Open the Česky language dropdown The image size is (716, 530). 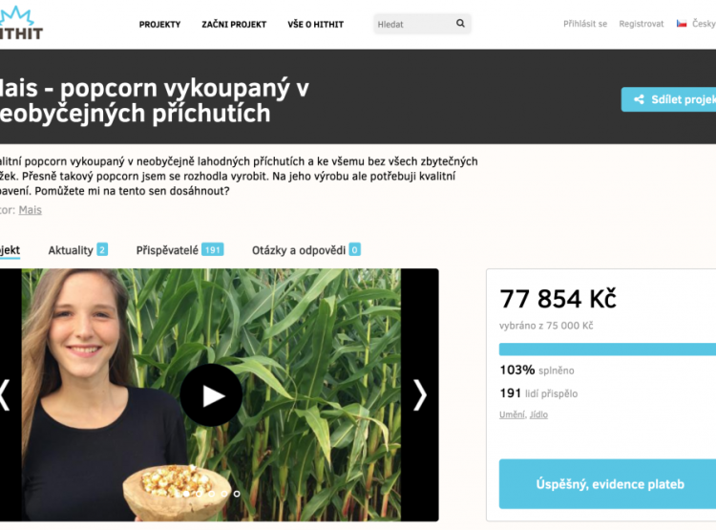tap(704, 24)
